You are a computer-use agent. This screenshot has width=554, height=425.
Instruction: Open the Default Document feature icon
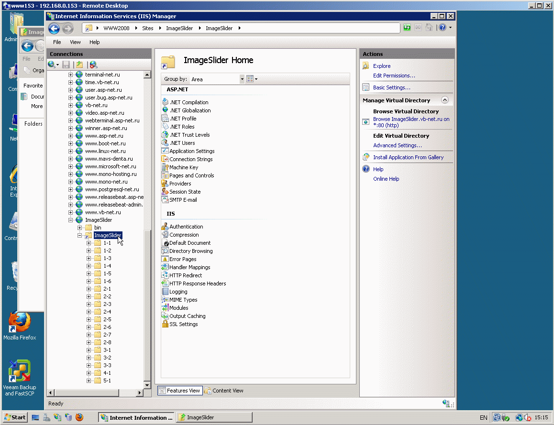[x=165, y=242]
